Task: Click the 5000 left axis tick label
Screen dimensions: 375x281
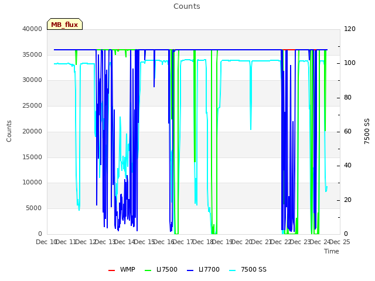Action: click(34, 208)
